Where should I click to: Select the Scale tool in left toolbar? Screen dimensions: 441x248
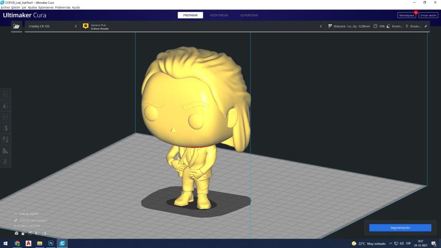[6, 106]
